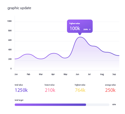
Task: Choose the Mar month label
Action: [x=41, y=74]
